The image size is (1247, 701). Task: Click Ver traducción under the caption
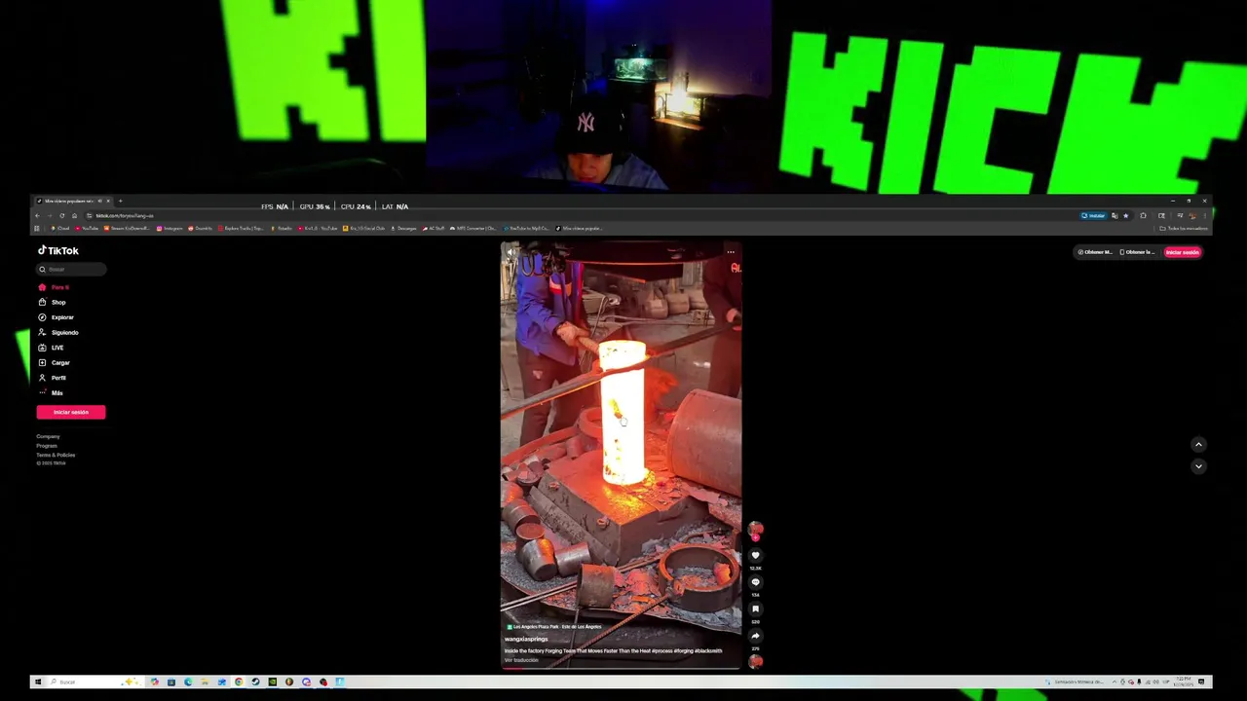521,660
